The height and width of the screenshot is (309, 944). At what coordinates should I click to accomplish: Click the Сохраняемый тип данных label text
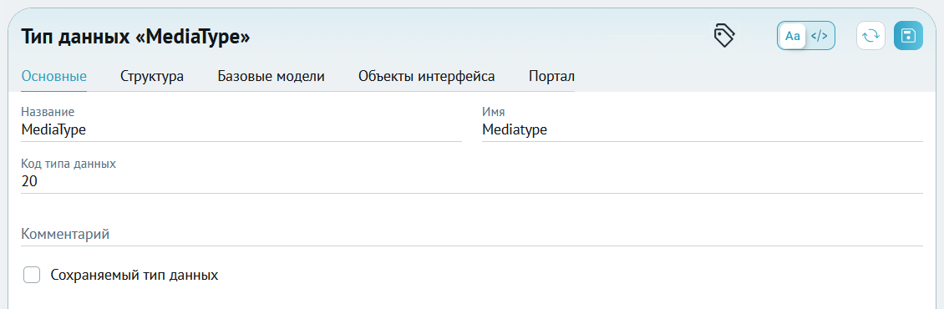pyautogui.click(x=134, y=276)
